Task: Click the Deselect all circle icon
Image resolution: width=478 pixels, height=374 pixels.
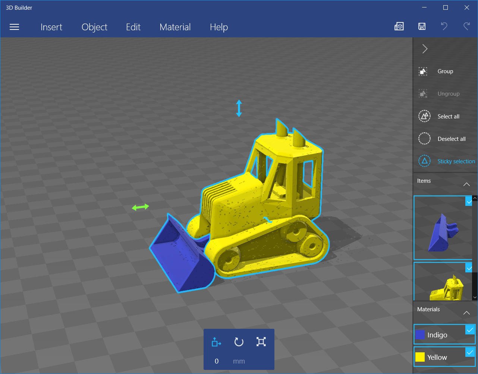Action: [x=424, y=139]
